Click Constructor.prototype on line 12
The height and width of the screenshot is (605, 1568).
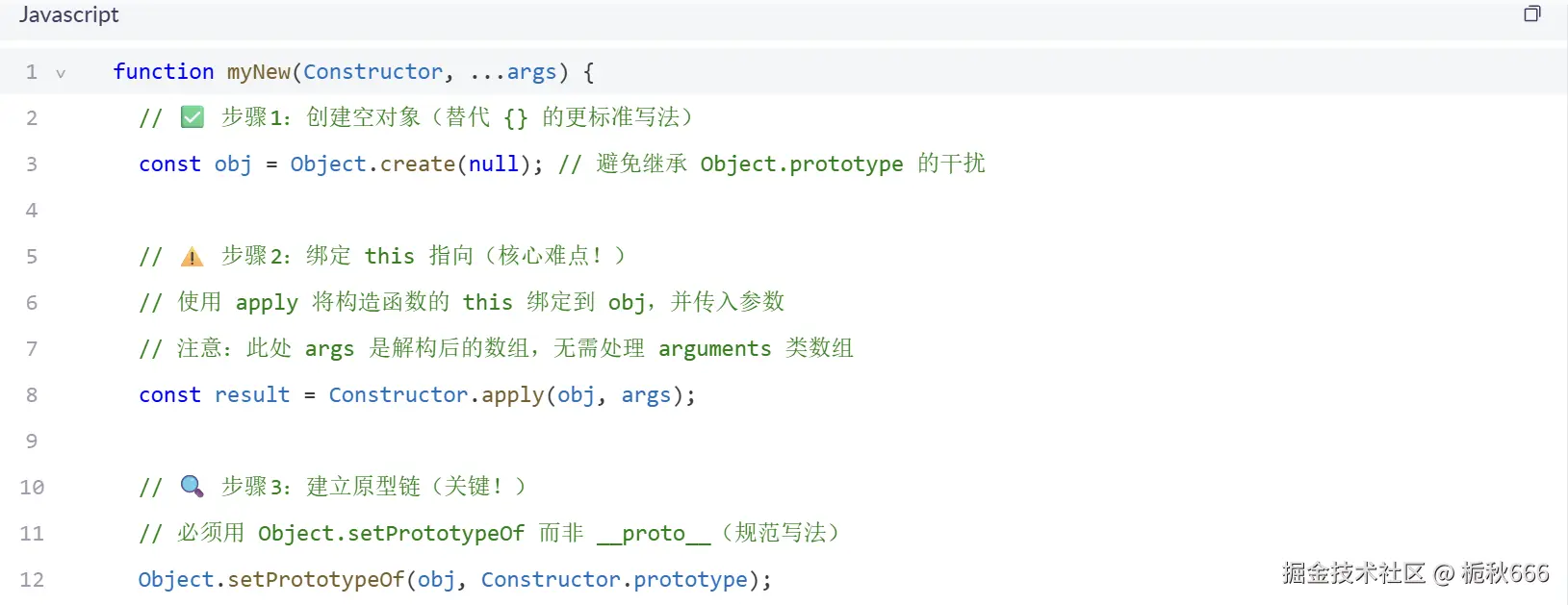(614, 580)
